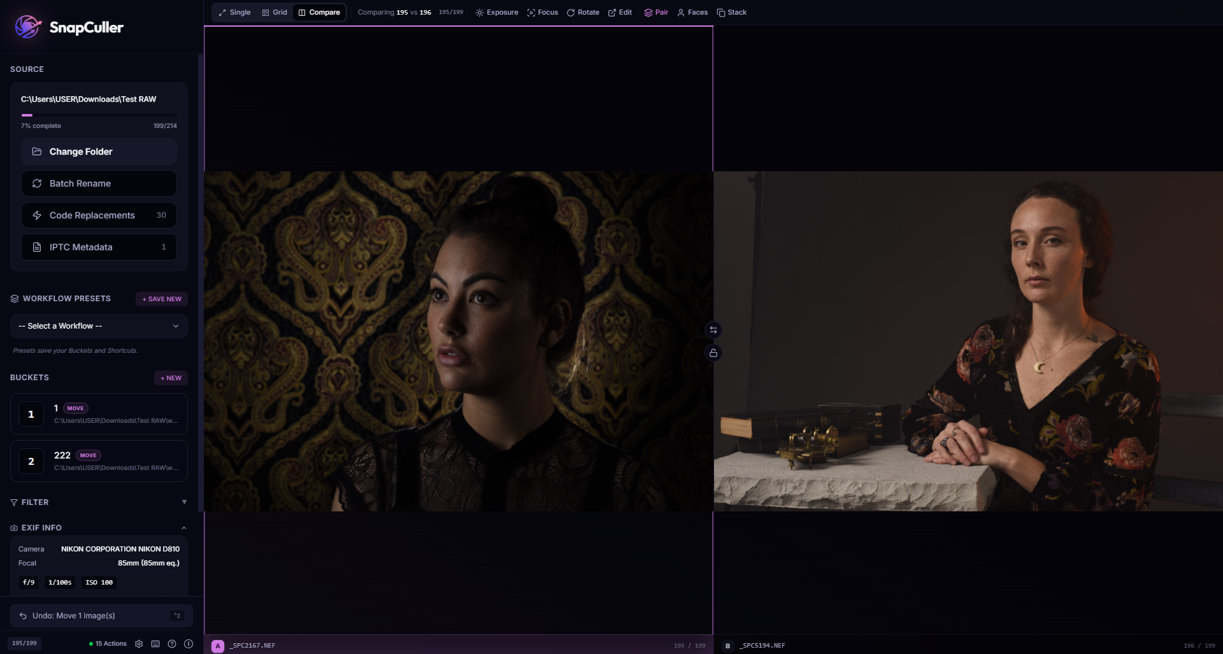The width and height of the screenshot is (1223, 654).
Task: Click the 195/199 counter badge in sidebar
Action: click(24, 643)
